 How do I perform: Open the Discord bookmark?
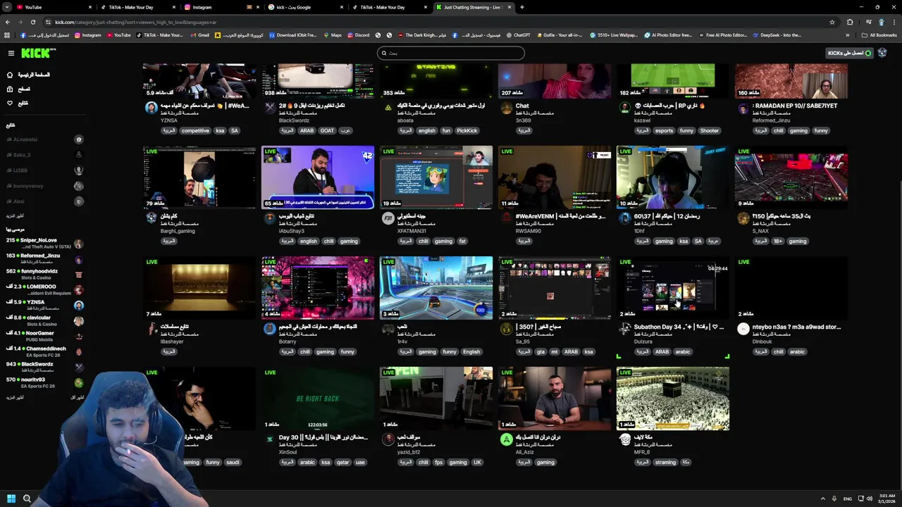click(x=358, y=35)
